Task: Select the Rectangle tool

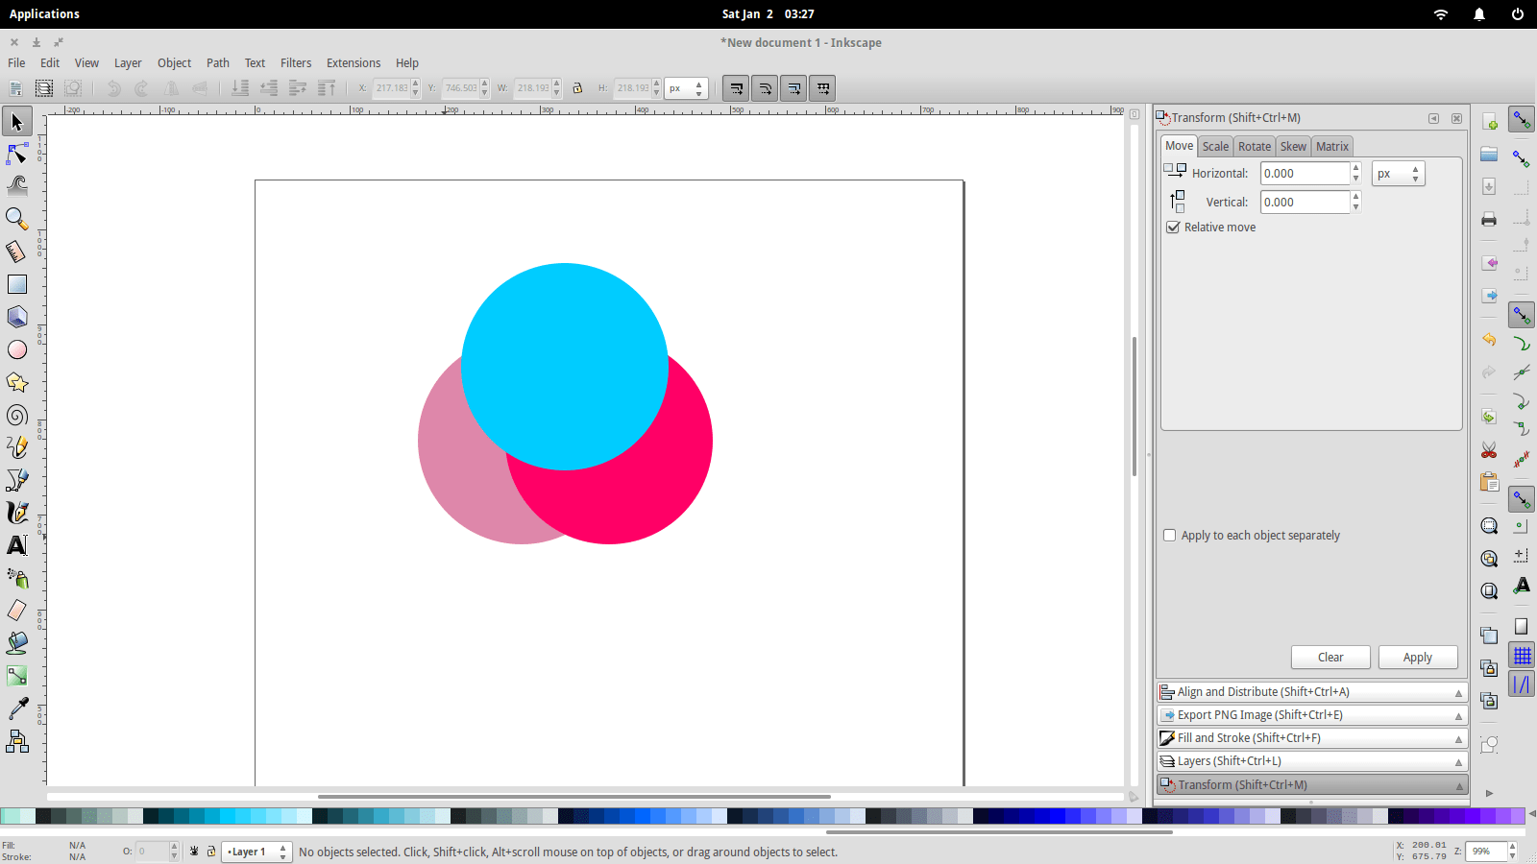Action: pyautogui.click(x=17, y=284)
